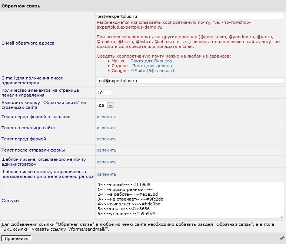286x244 pixels.
Task: Open Mail.ru Почта для Бизнеса link
Action: 151,61
